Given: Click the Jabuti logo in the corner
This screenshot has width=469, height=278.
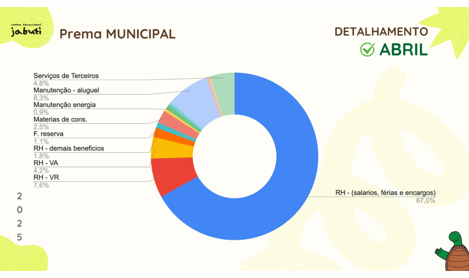Looking at the screenshot, I should (x=26, y=30).
